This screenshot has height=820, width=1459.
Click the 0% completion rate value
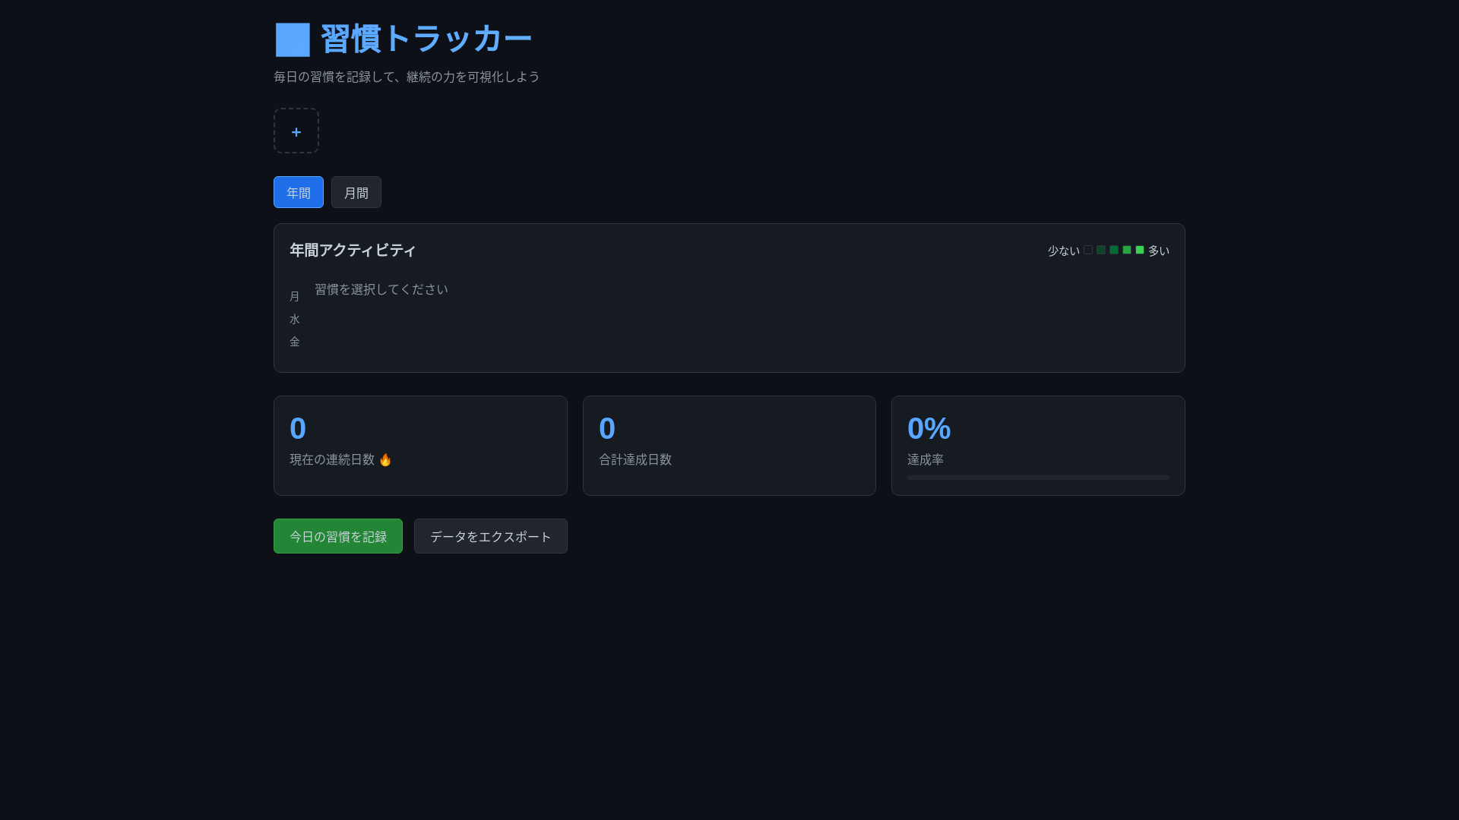click(x=929, y=428)
